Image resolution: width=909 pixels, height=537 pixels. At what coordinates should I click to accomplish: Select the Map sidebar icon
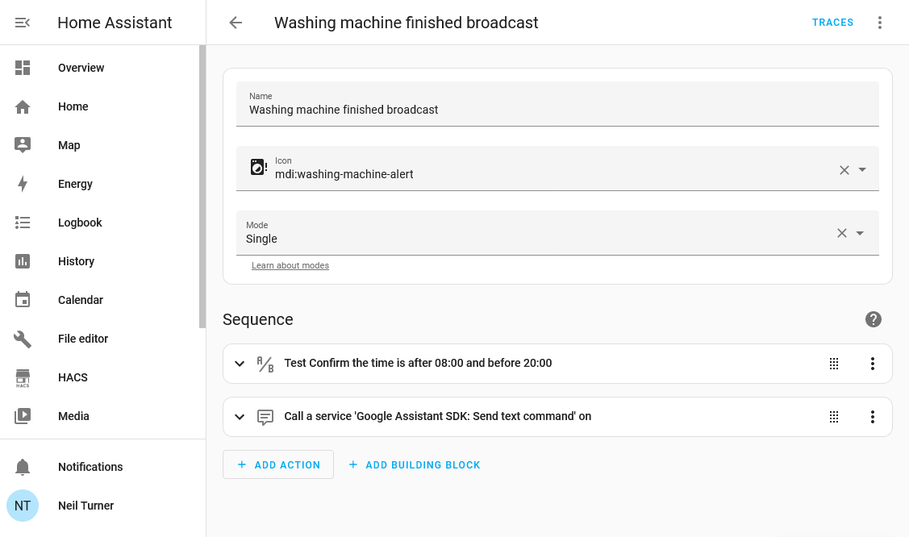(23, 145)
